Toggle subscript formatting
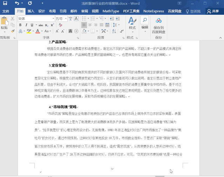 pos(47,25)
